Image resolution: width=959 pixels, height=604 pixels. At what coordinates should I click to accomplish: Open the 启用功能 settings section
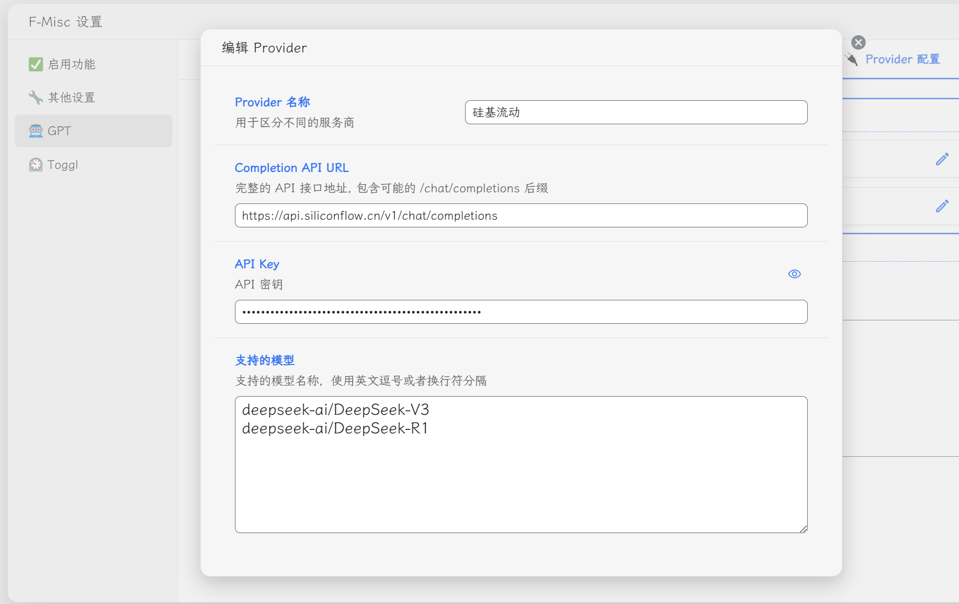pyautogui.click(x=71, y=64)
